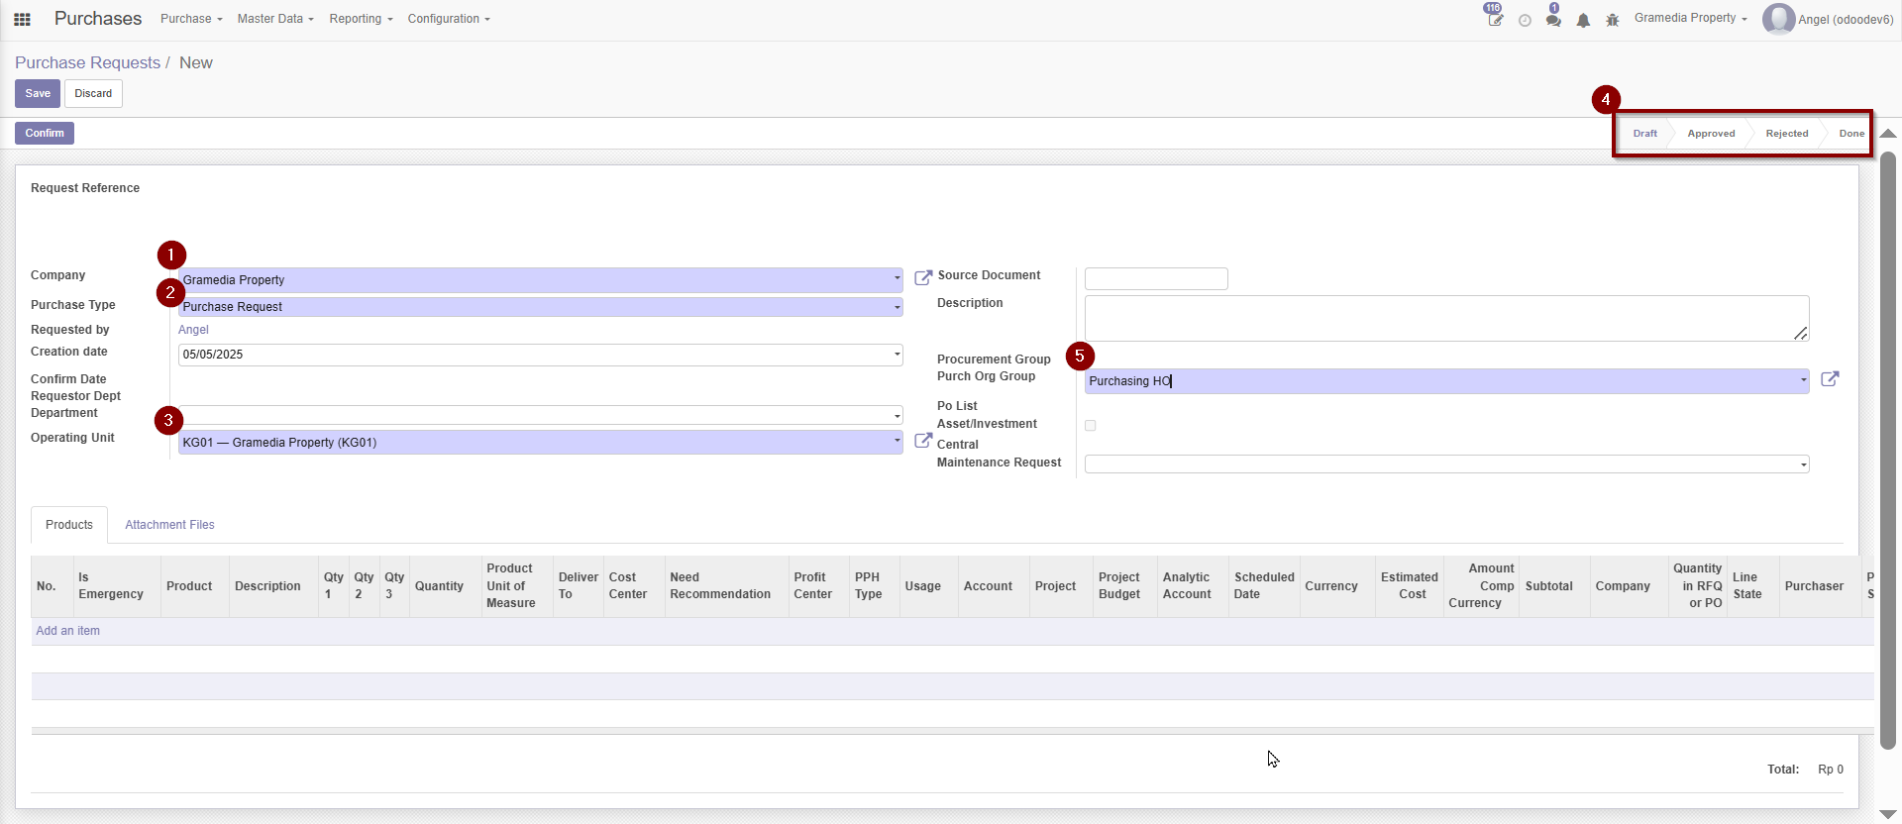Click the user avatar for Angel
Screen dimensions: 1902x824
[1778, 19]
